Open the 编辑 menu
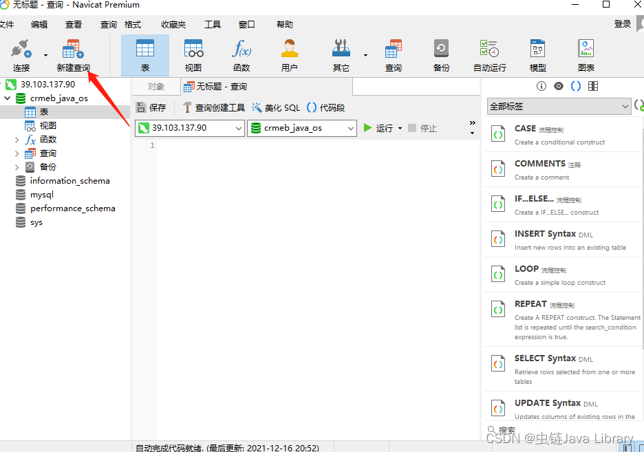Viewport: 644px width, 452px height. point(39,25)
